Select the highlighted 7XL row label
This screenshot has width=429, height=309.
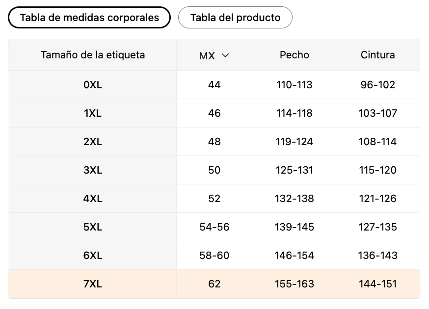click(x=93, y=284)
